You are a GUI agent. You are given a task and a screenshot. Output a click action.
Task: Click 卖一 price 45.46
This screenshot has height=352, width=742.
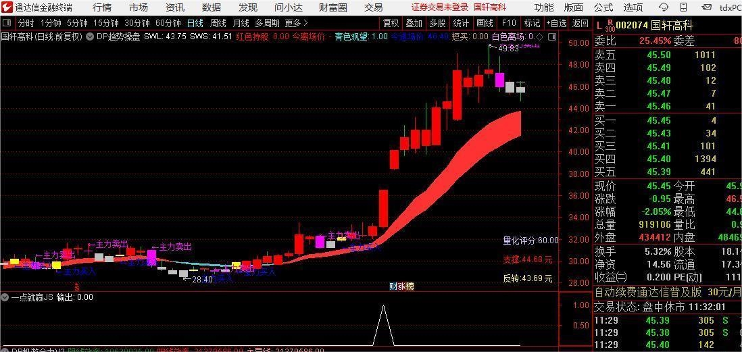coord(659,107)
